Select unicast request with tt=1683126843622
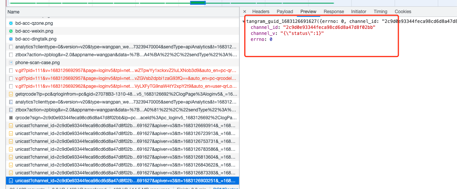This screenshot has width=457, height=189. [123, 165]
